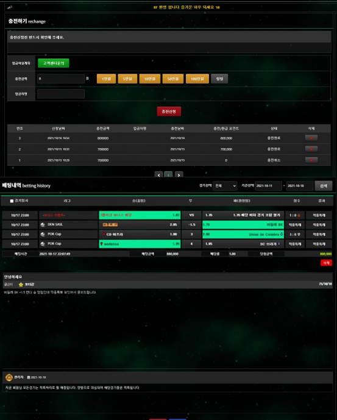The height and width of the screenshot is (420, 337).
Task: Delete recharge record number 1
Action: 311,160
